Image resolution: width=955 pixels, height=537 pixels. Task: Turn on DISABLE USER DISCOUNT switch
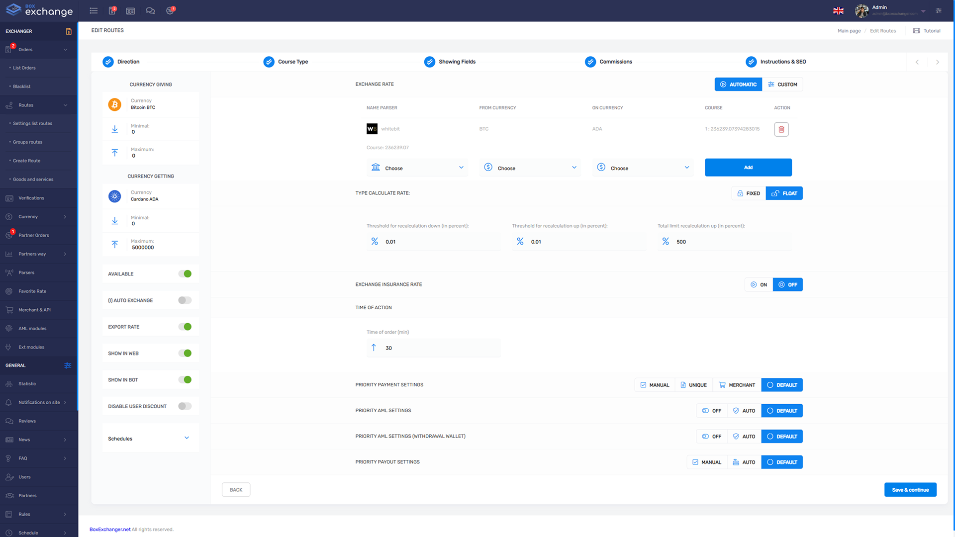[184, 406]
